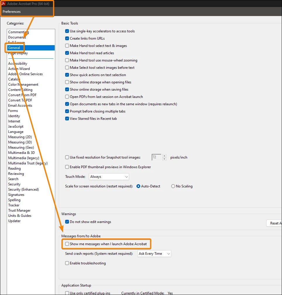Open Multimedia Trust (legacy) preferences
This screenshot has width=282, height=295.
28,163
